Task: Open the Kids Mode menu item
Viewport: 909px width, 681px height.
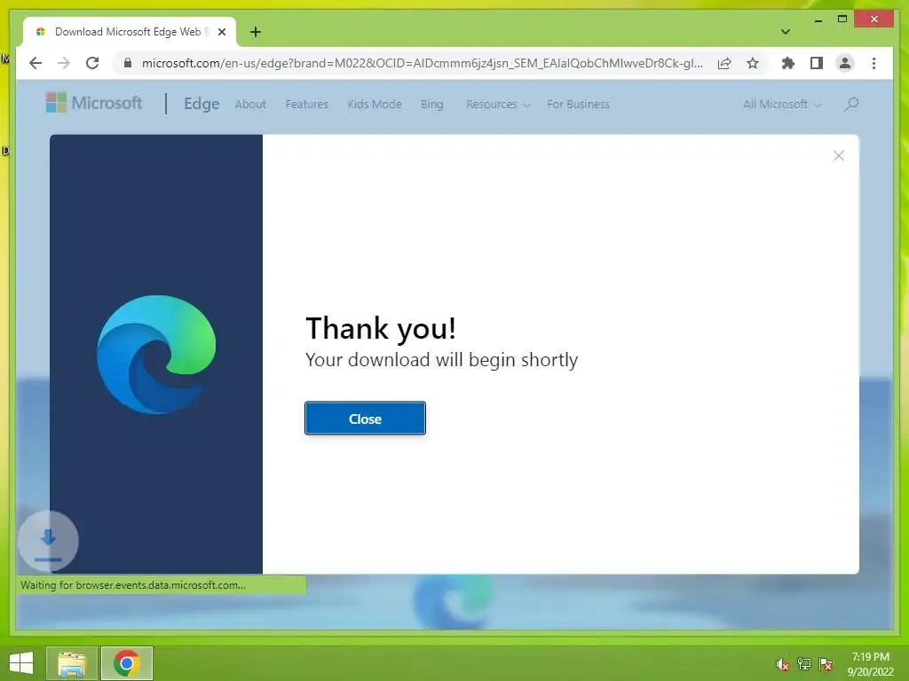Action: 375,105
